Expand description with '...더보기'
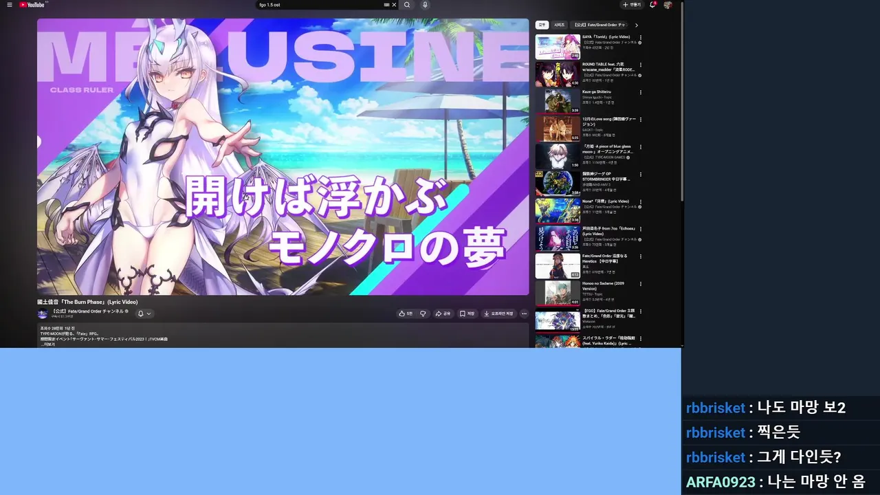The height and width of the screenshot is (495, 880). (48, 344)
